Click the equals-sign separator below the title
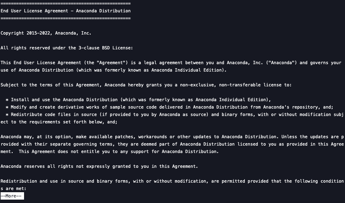This screenshot has height=203, width=345. [x=65, y=18]
